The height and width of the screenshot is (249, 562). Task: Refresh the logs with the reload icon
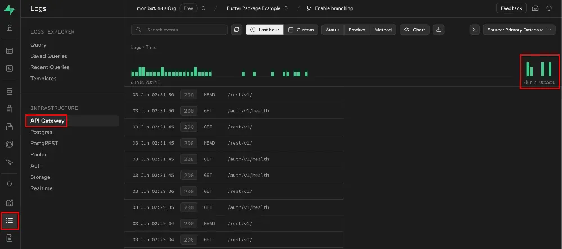(236, 30)
